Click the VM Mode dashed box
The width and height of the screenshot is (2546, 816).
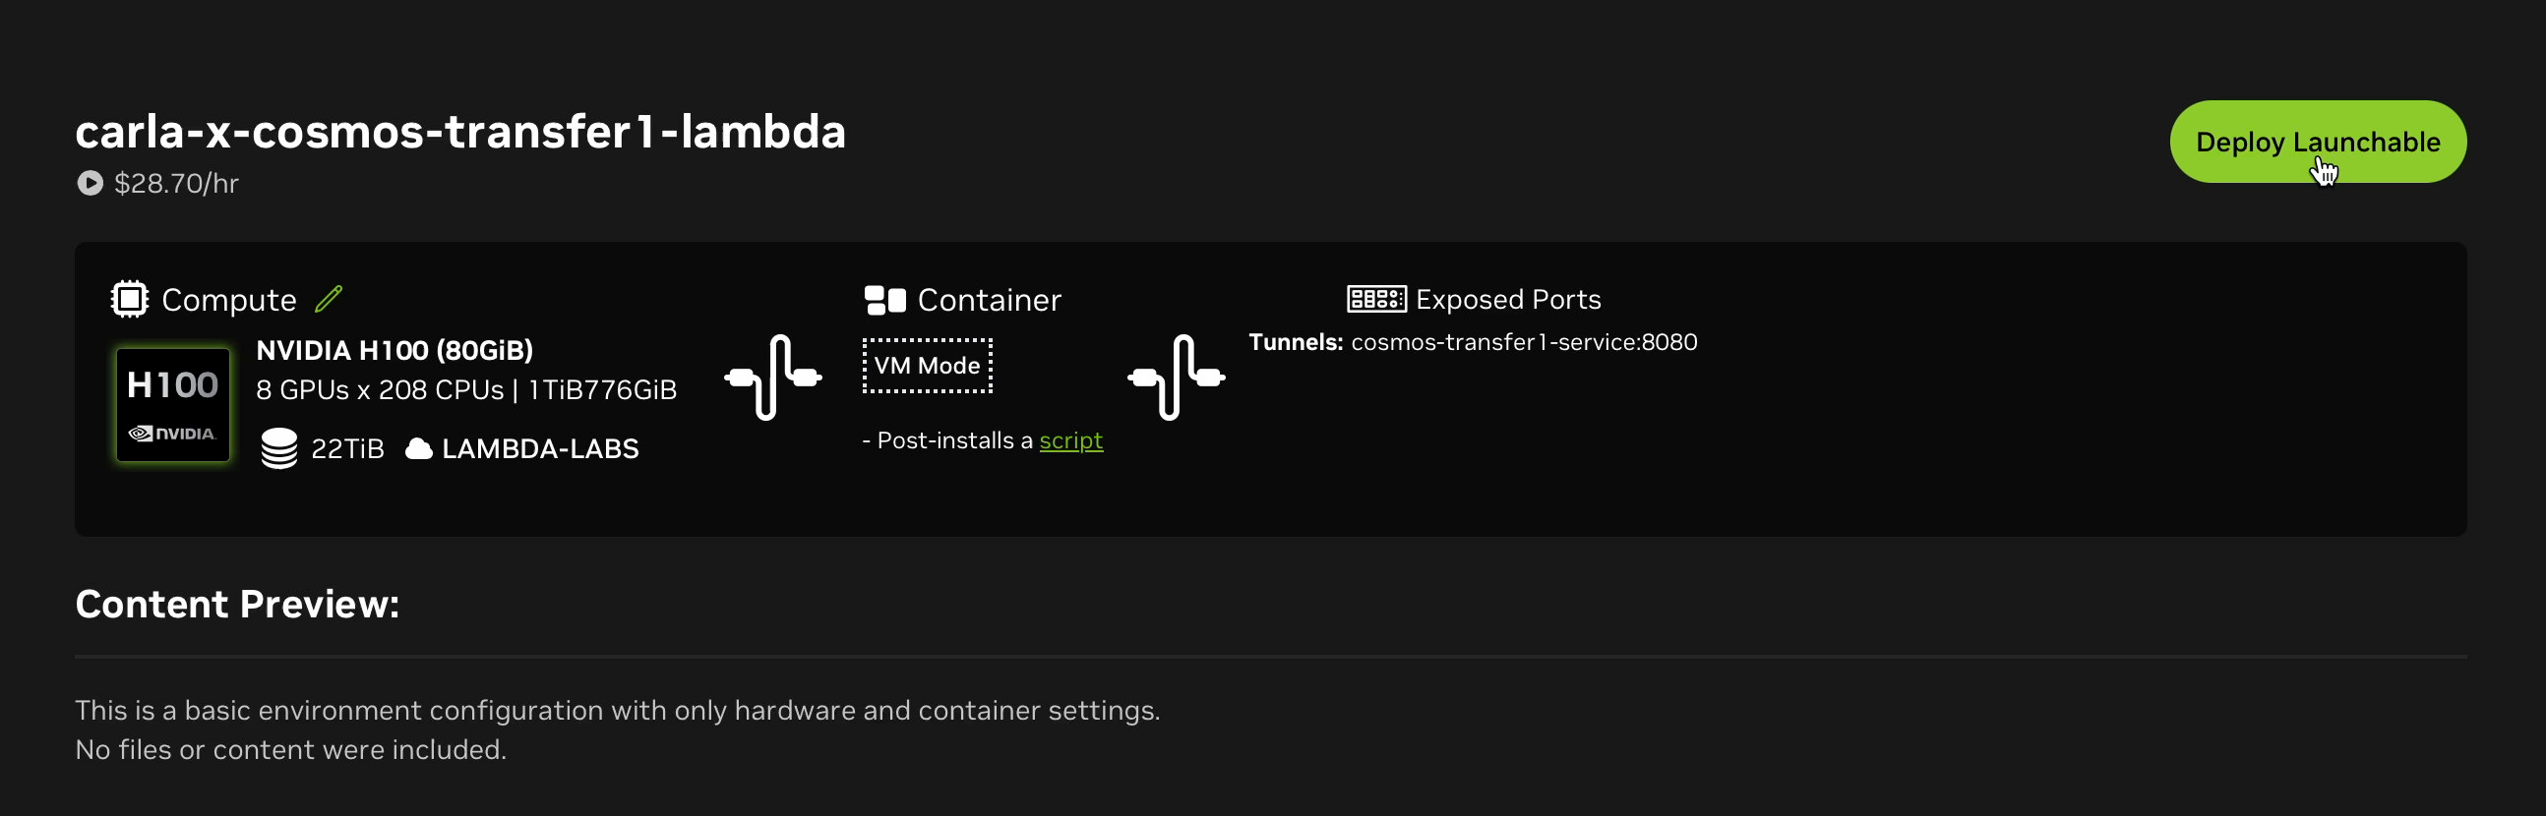(927, 366)
